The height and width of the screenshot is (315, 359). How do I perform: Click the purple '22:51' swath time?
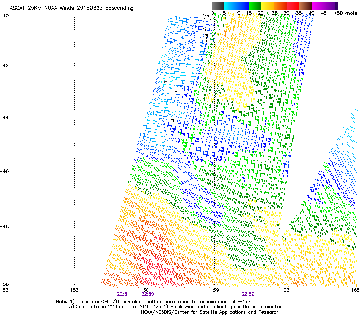[123, 294]
